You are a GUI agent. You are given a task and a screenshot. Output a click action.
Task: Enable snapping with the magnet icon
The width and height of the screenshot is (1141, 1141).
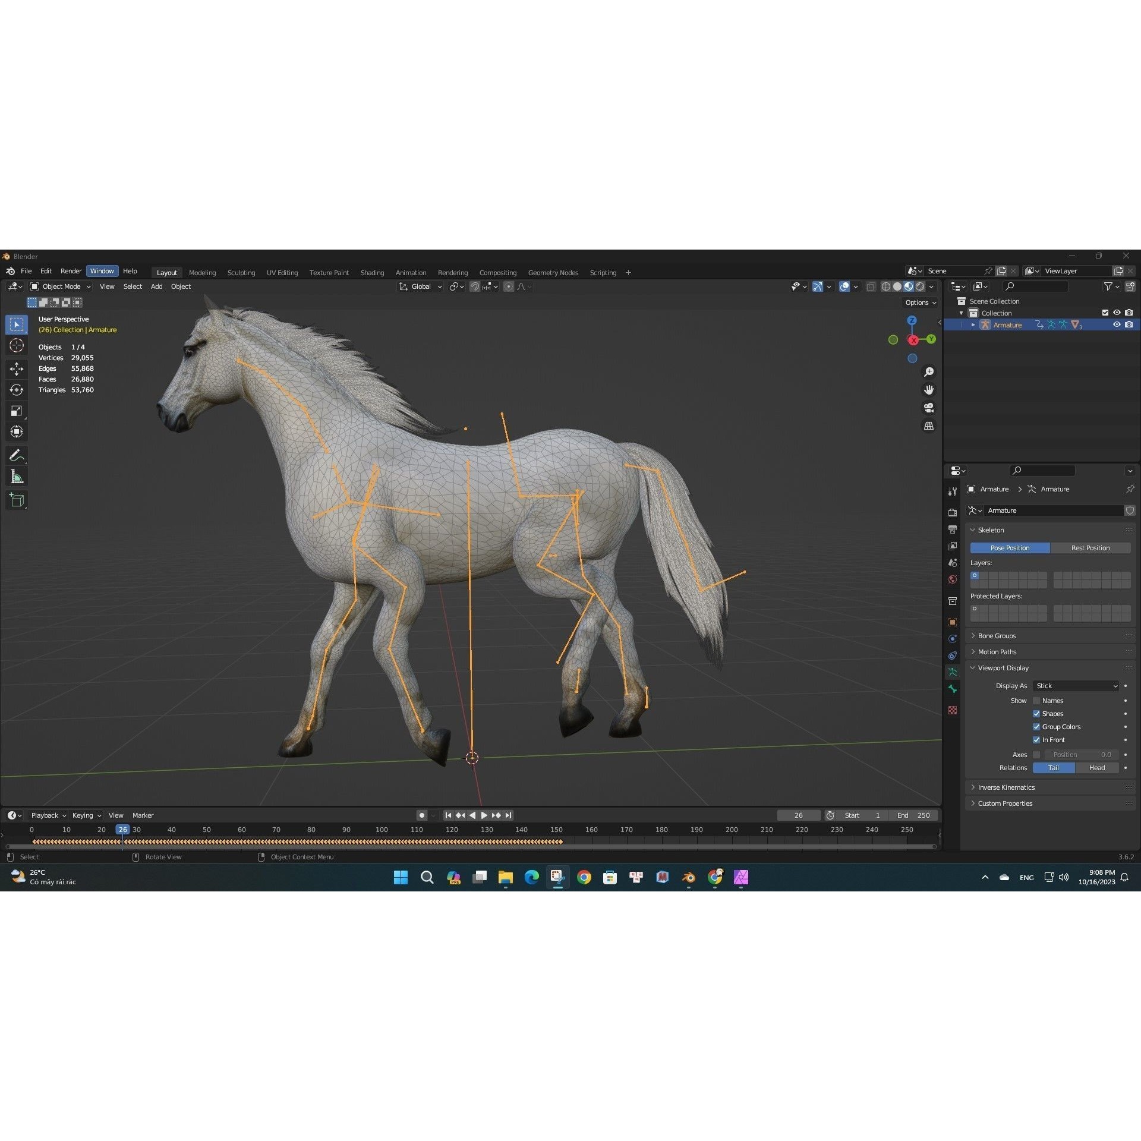(x=475, y=286)
